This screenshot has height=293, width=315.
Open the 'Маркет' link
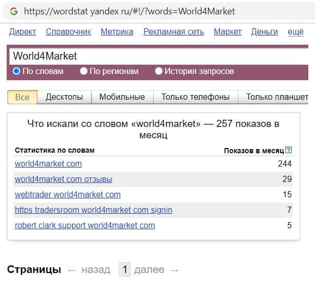pos(227,32)
